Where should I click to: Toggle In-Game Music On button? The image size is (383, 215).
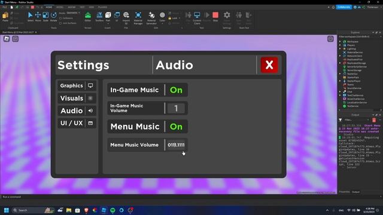[176, 90]
